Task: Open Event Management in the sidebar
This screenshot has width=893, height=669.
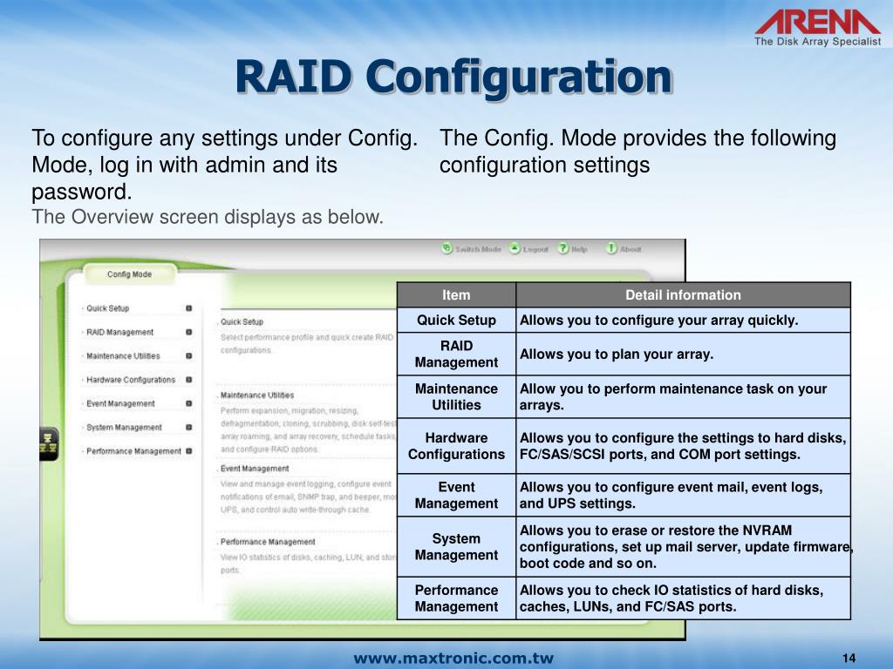Action: [120, 403]
